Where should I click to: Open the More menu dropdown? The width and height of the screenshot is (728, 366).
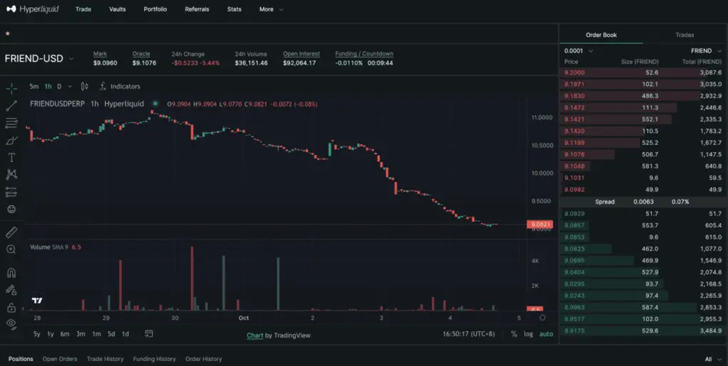click(x=271, y=9)
